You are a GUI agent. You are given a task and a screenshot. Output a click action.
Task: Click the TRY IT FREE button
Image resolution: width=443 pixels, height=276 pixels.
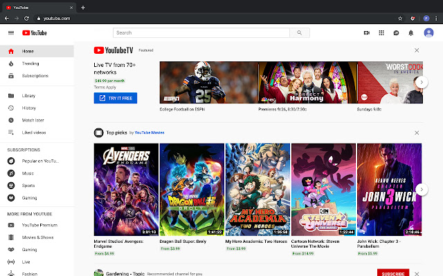pos(116,98)
